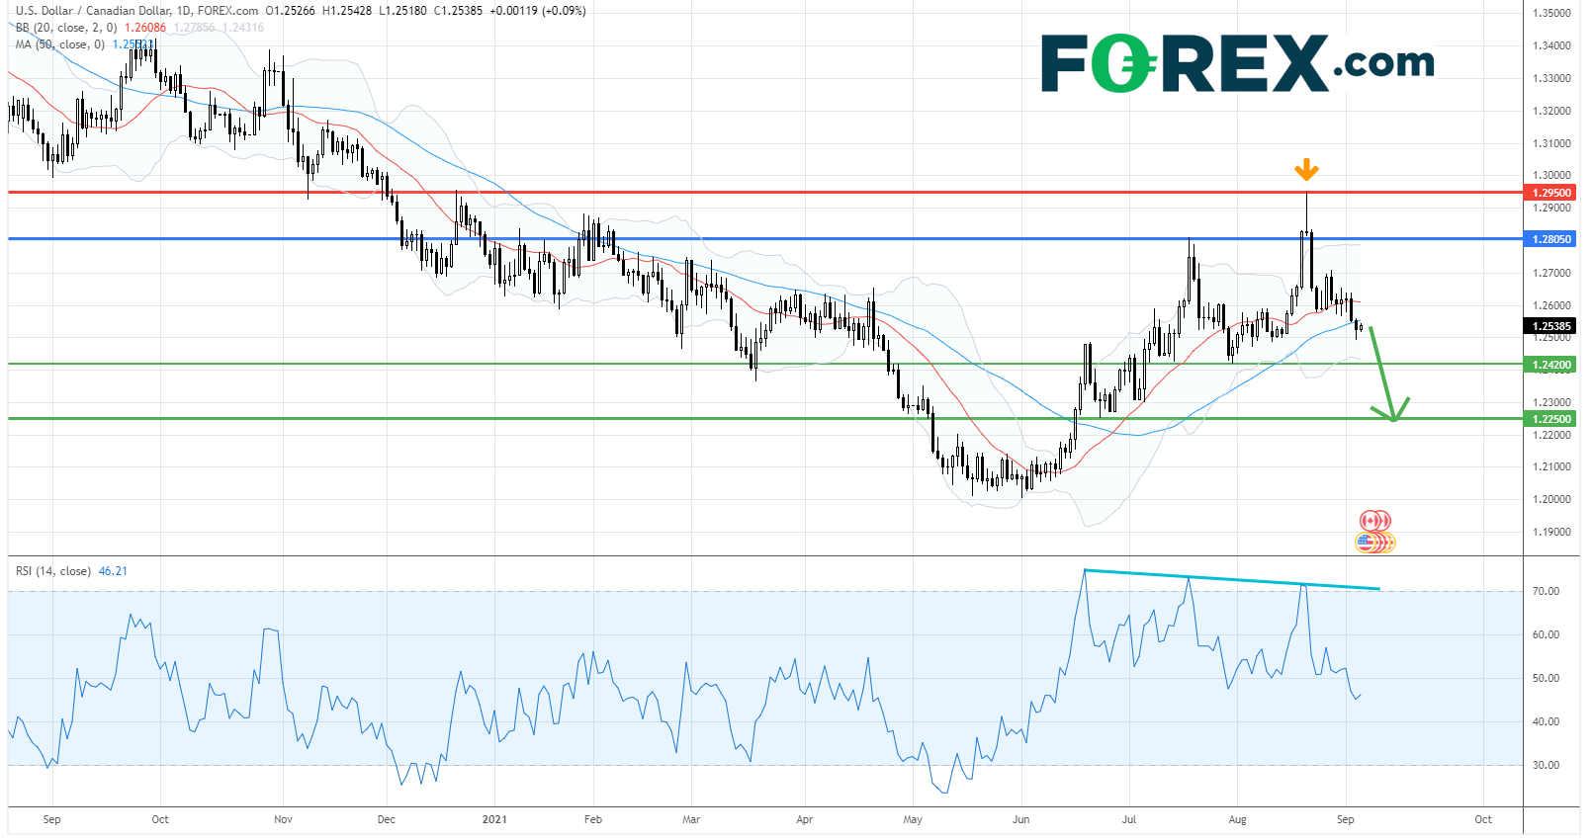Click the FOREX.com logo
The image size is (1592, 840).
1237,63
